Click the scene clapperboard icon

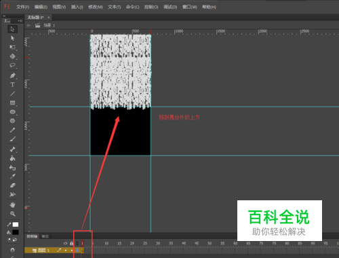pos(37,25)
